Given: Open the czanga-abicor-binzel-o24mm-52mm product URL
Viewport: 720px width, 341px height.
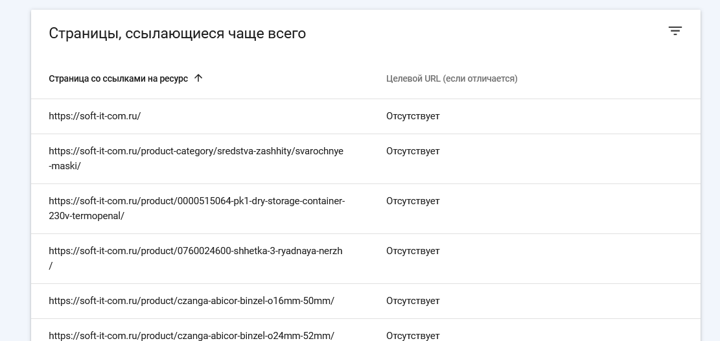Looking at the screenshot, I should click(x=191, y=335).
